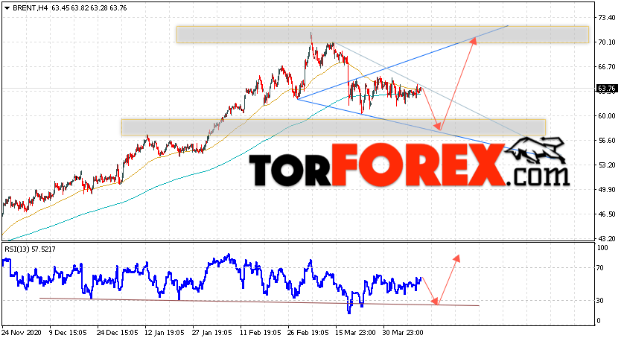This screenshot has width=624, height=341.
Task: Select the RSI(13) 57.5217 indicator label
Action: (x=31, y=249)
